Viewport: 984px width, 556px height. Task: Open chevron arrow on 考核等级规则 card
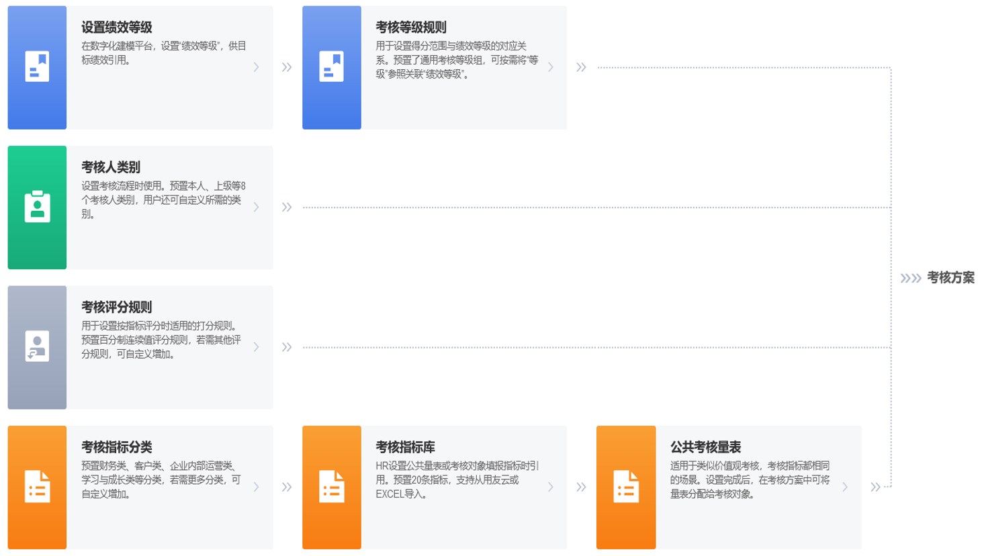coord(550,67)
